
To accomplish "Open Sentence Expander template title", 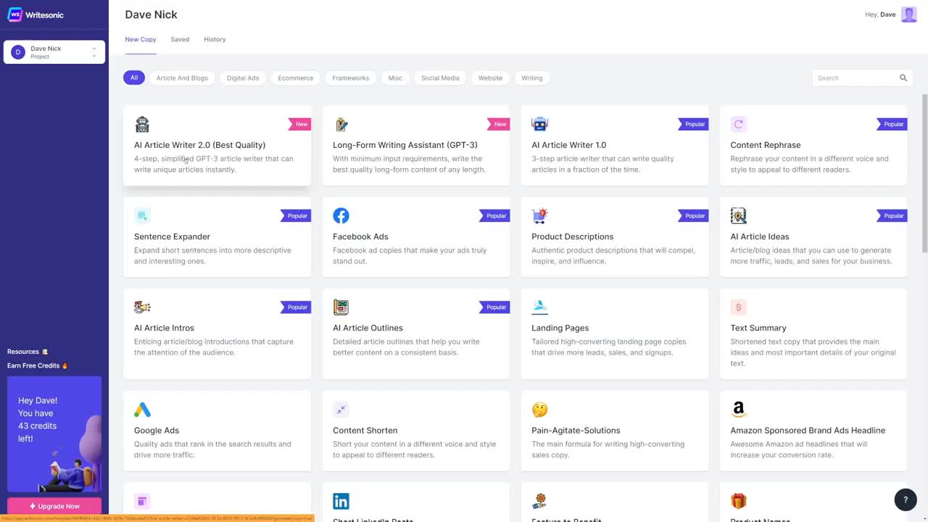I will click(x=172, y=236).
